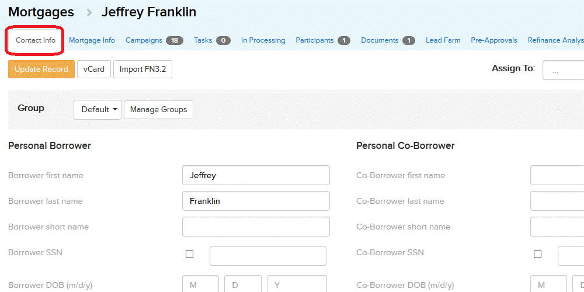584x292 pixels.
Task: Click the Borrower DOB day field
Action: coord(243,284)
